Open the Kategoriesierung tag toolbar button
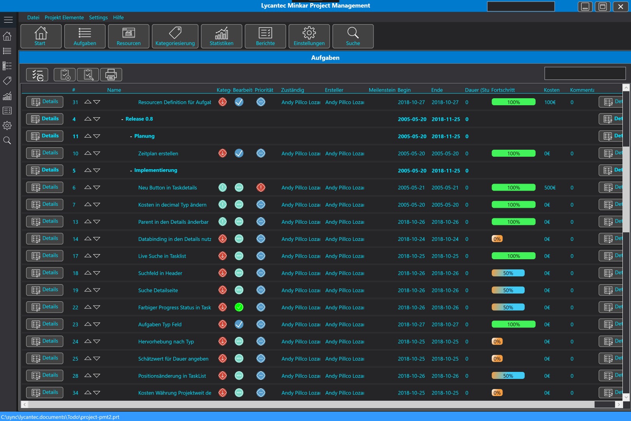631x421 pixels. tap(175, 36)
